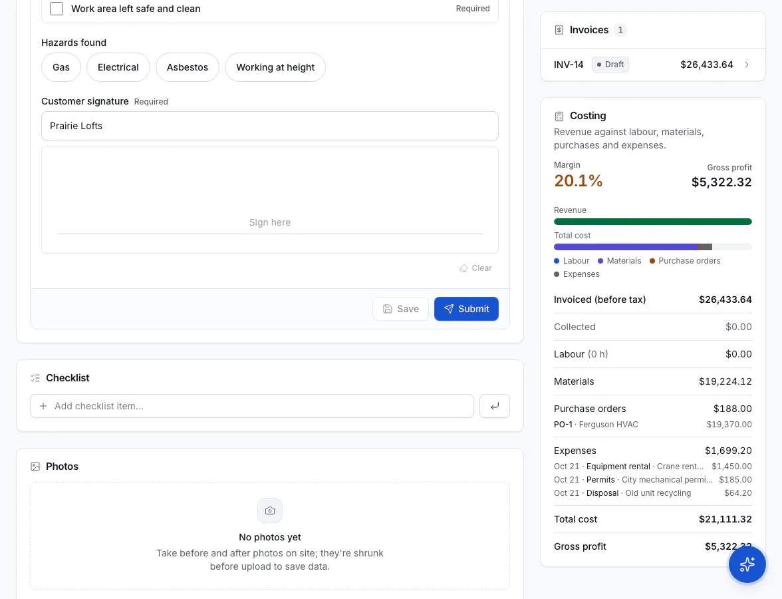Click the plus icon in checklist field
This screenshot has height=599, width=782.
(x=43, y=406)
